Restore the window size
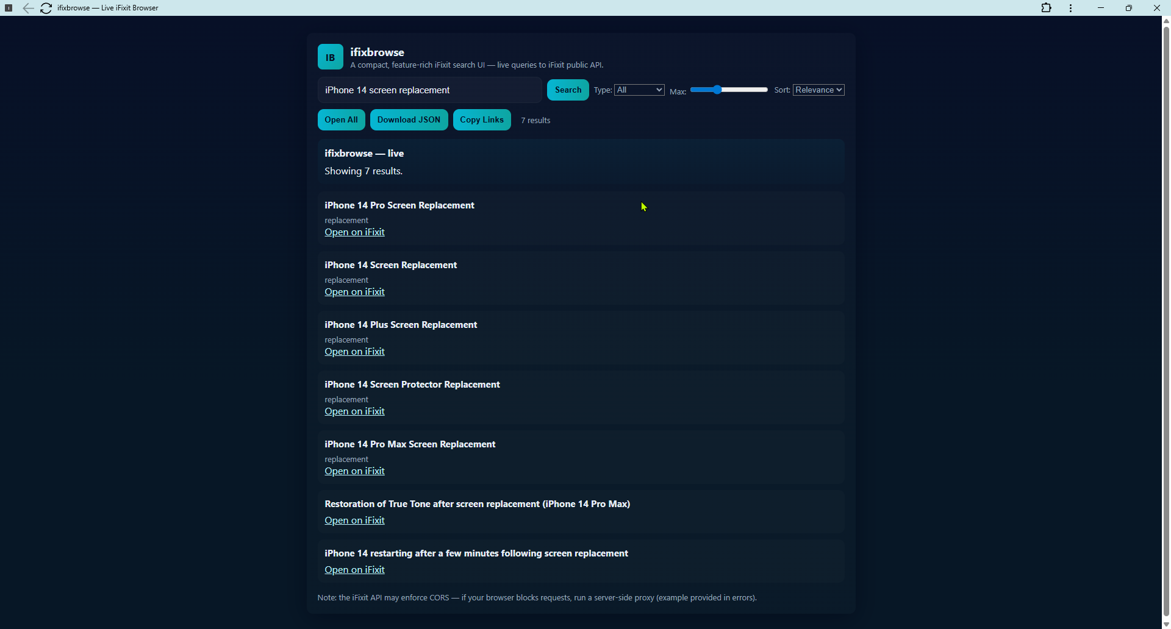Viewport: 1171px width, 629px height. point(1129,8)
